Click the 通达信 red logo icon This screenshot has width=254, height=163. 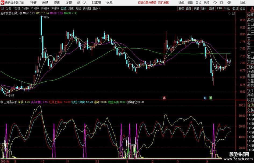coord(2,3)
